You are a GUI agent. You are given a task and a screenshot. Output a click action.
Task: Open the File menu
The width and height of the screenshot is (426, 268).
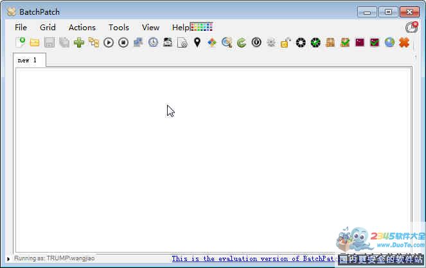click(21, 28)
